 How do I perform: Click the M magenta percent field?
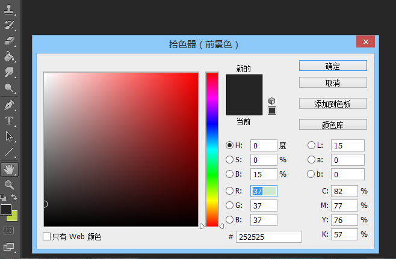coord(344,206)
